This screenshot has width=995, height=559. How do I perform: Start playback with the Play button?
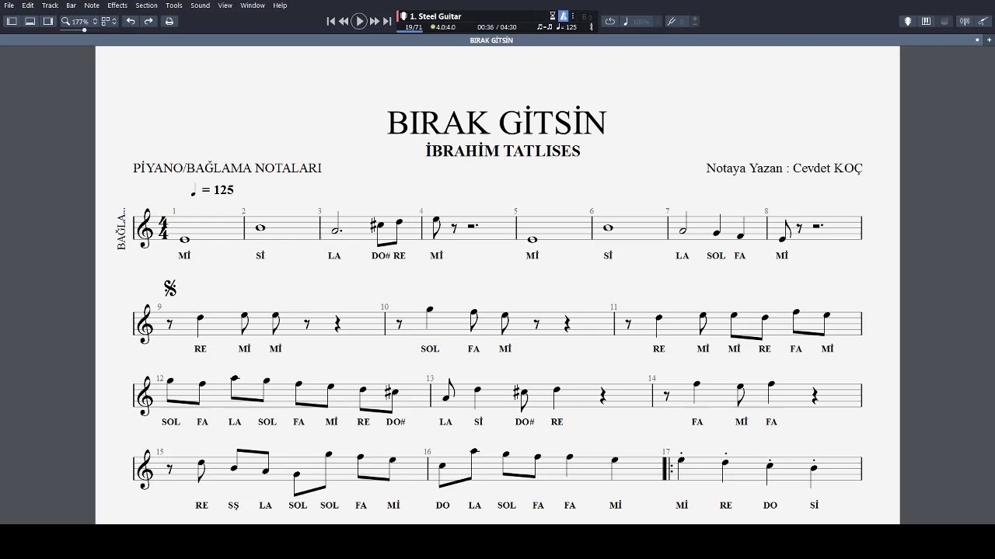[x=359, y=22]
